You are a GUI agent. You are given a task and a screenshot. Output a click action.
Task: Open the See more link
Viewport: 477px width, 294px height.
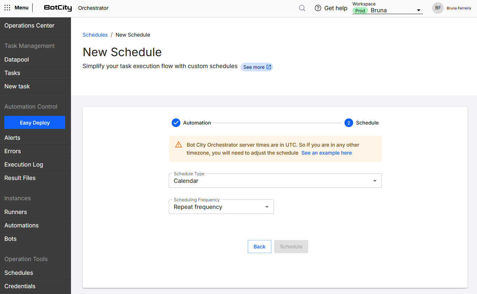click(x=257, y=67)
